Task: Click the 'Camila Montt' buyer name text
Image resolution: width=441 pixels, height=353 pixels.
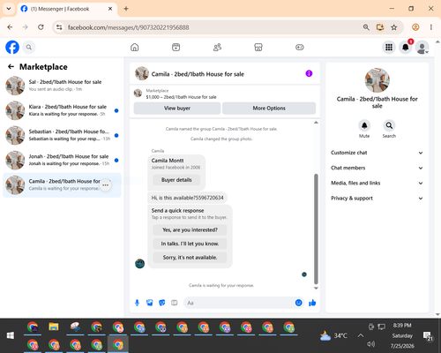Action: [x=168, y=161]
